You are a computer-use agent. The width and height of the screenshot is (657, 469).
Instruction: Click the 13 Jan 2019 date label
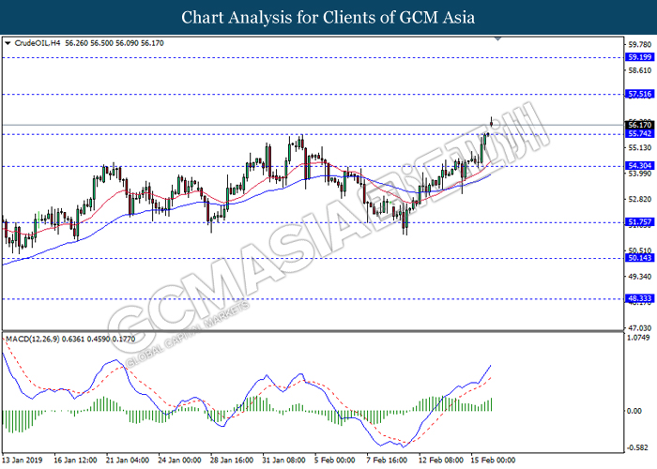click(x=23, y=461)
